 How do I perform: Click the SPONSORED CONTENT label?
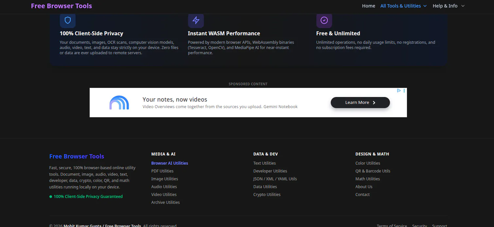(x=248, y=84)
